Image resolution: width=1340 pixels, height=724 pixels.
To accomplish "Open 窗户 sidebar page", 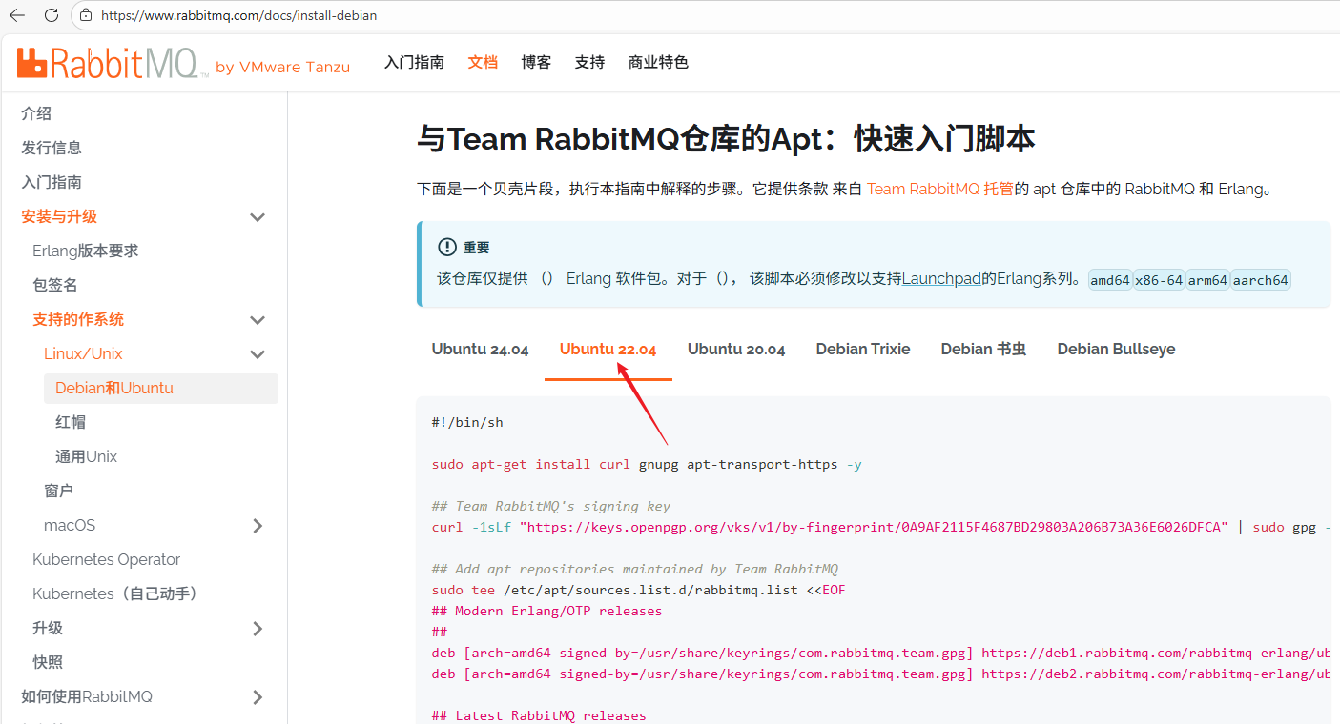I will [59, 491].
